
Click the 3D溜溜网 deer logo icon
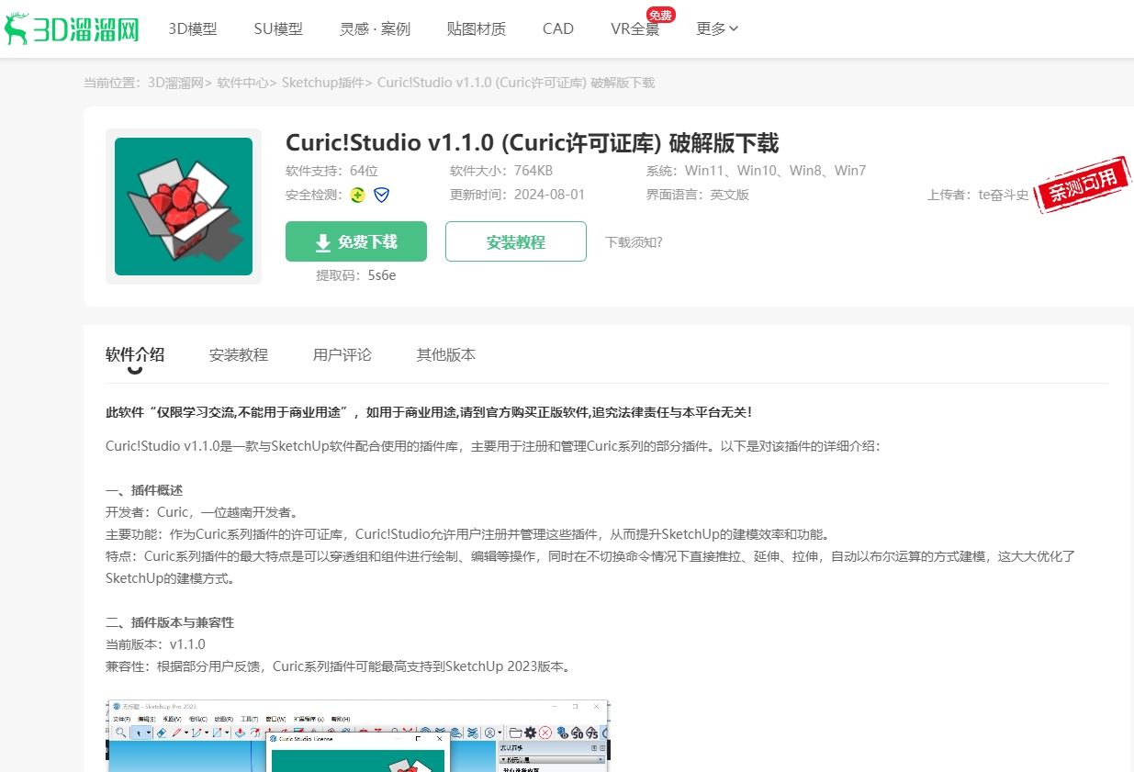(x=17, y=28)
